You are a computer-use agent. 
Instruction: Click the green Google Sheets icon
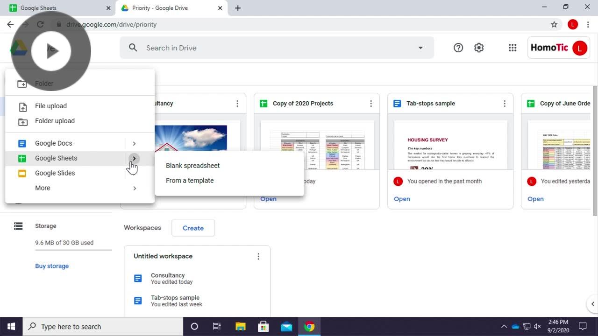click(x=22, y=158)
